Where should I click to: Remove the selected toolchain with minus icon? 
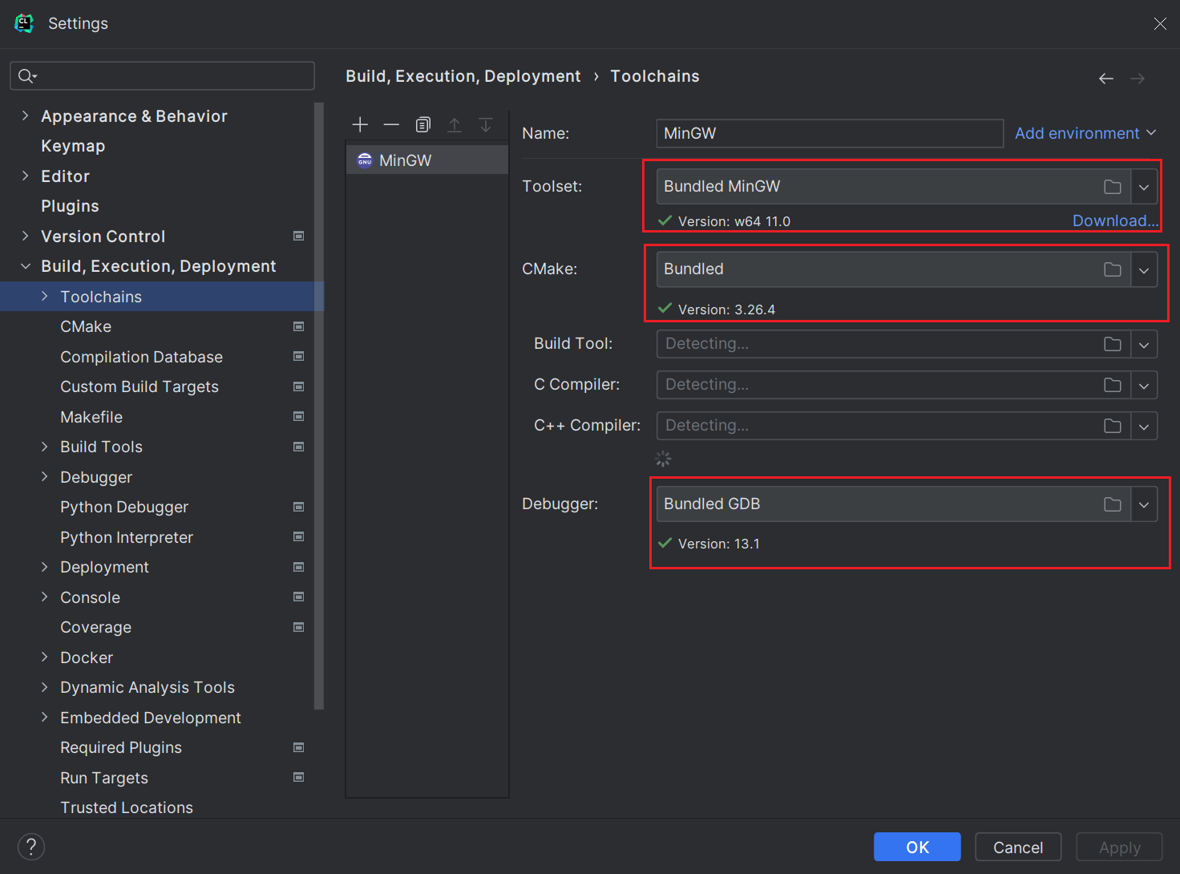(391, 124)
